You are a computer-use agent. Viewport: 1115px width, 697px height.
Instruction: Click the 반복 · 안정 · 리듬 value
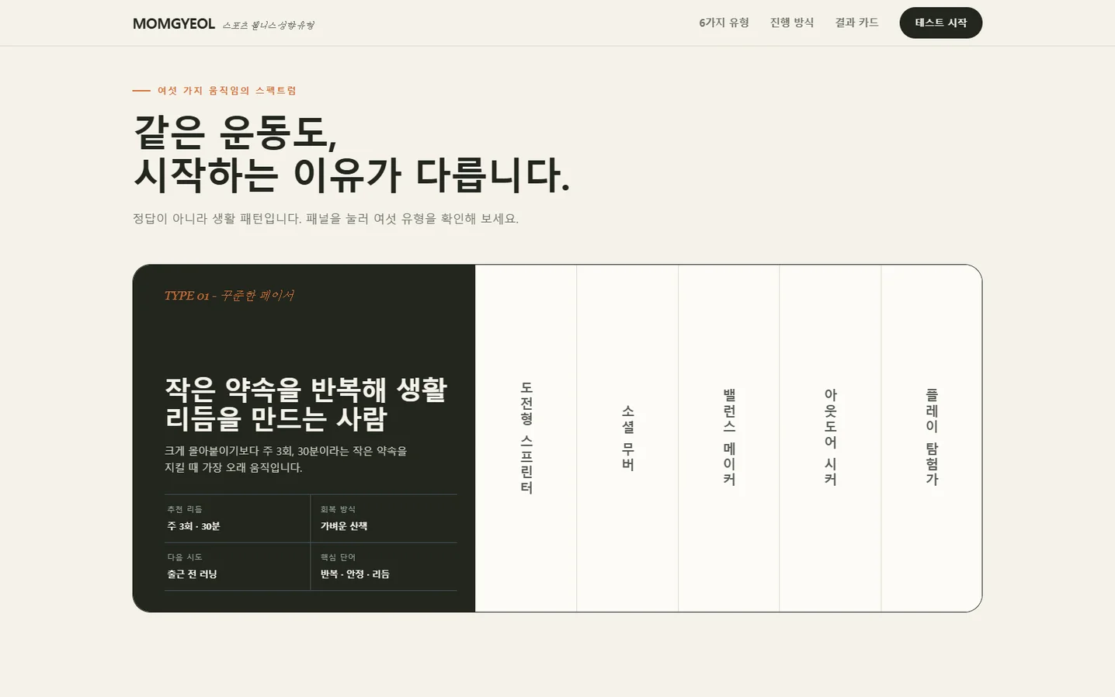click(x=355, y=574)
